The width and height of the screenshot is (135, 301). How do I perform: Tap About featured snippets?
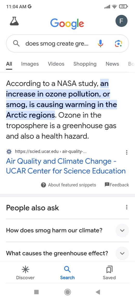(x=68, y=185)
